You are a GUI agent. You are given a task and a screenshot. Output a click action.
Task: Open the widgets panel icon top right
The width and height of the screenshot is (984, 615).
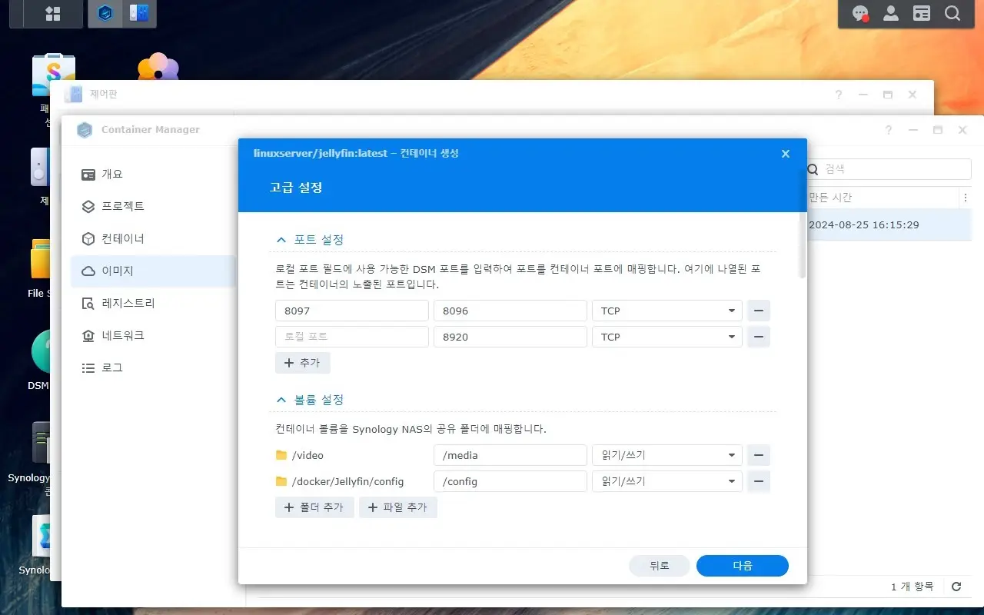coord(922,13)
